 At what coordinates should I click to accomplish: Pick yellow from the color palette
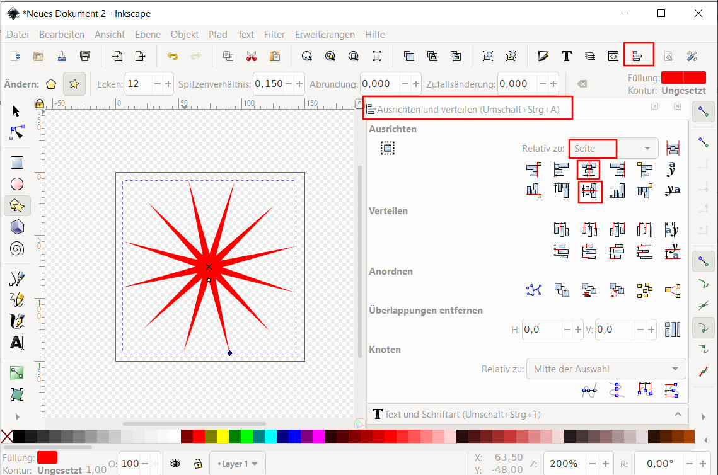[223, 436]
